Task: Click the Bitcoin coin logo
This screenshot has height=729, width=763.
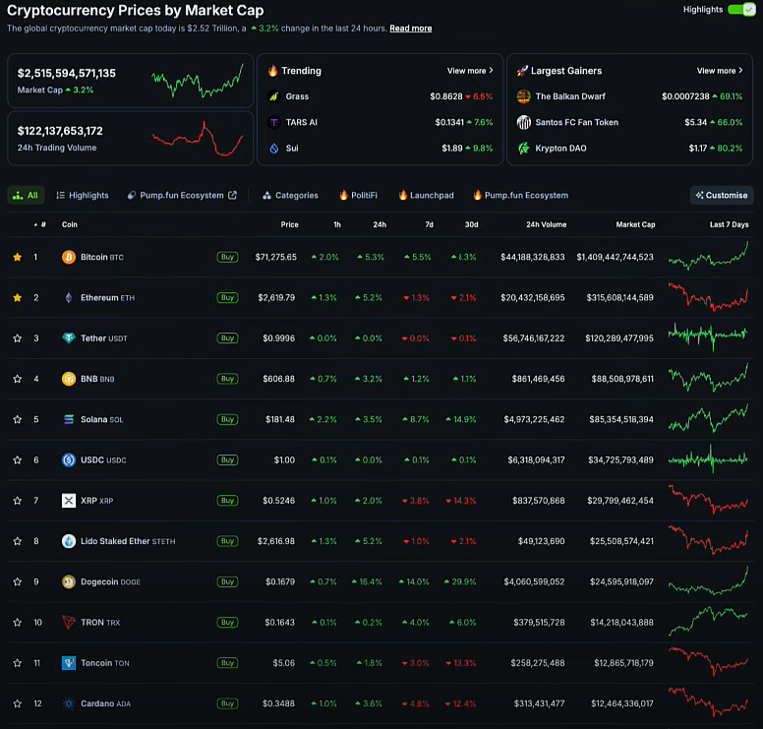Action: [69, 257]
